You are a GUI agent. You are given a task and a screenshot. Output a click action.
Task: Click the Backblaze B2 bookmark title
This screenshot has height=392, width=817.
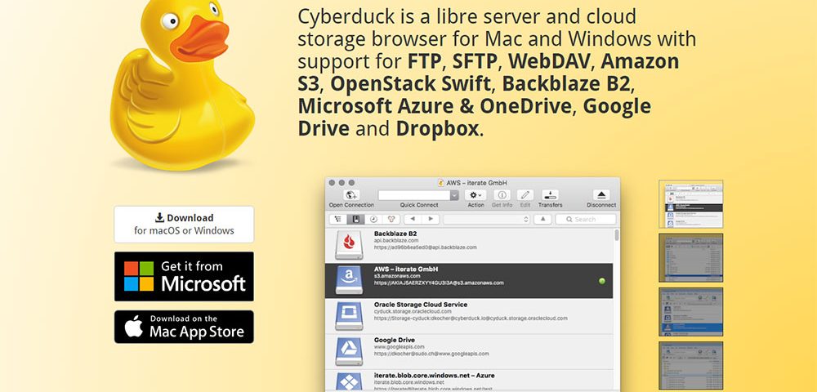click(x=395, y=234)
